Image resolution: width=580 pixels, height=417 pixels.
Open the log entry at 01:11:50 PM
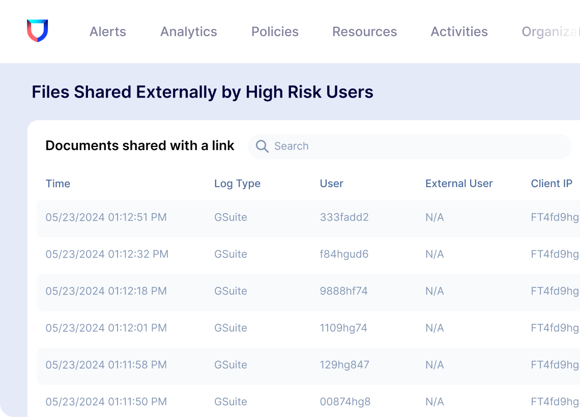[106, 402]
